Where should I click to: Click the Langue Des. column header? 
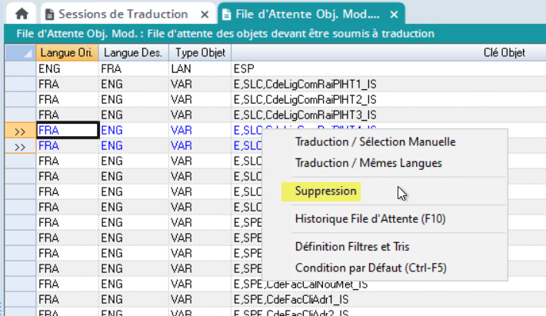pos(129,52)
